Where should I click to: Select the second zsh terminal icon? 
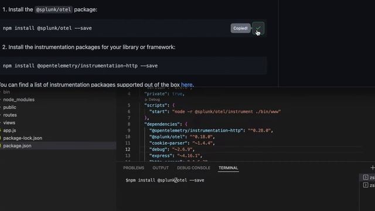(x=366, y=185)
